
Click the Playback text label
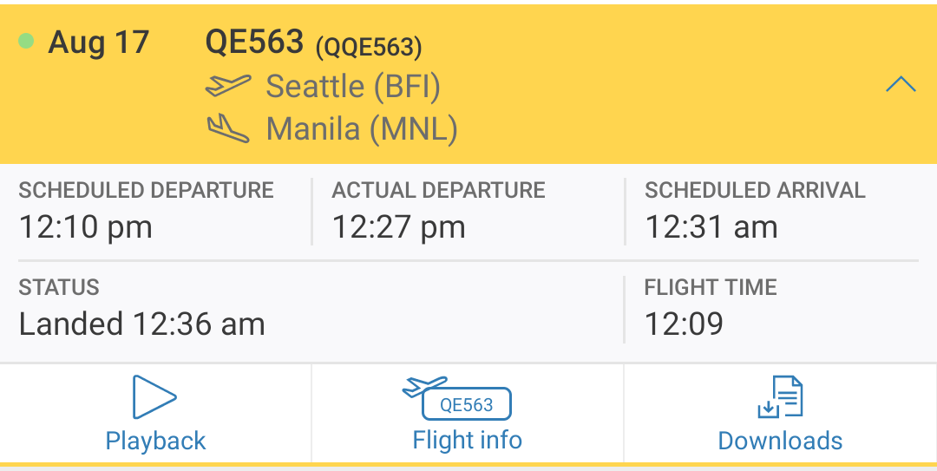(155, 441)
